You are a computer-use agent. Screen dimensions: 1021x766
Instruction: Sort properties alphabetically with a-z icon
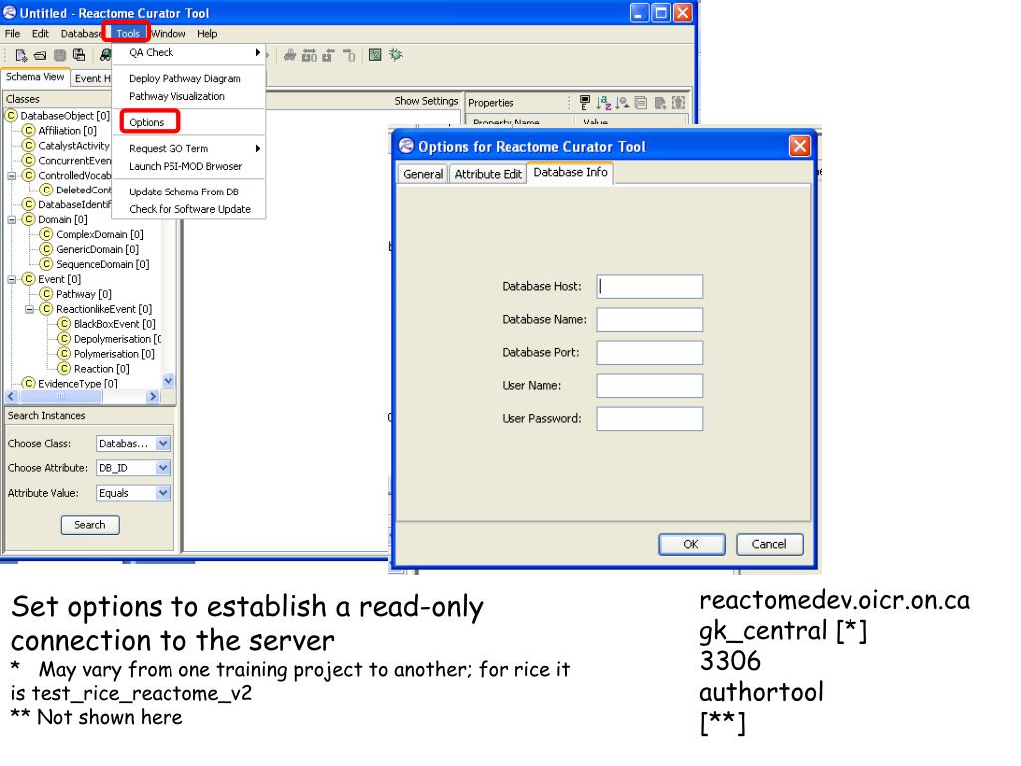pyautogui.click(x=603, y=102)
